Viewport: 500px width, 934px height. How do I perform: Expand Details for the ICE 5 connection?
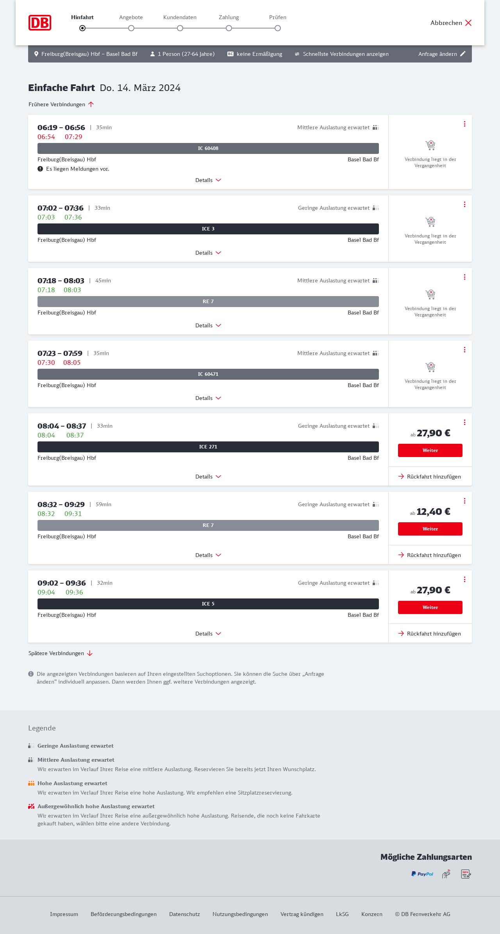coord(208,634)
